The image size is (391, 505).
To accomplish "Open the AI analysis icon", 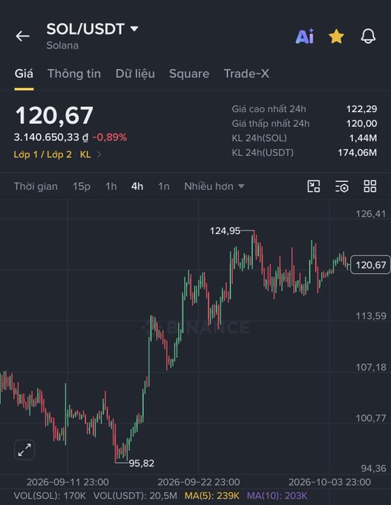I will tap(304, 36).
